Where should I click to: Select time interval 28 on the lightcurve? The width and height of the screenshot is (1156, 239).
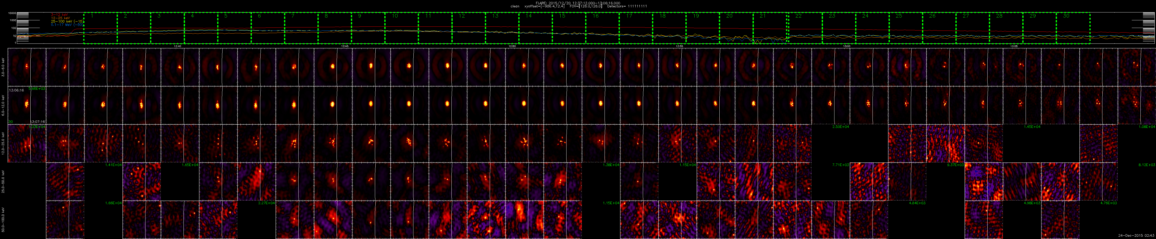(1006, 28)
